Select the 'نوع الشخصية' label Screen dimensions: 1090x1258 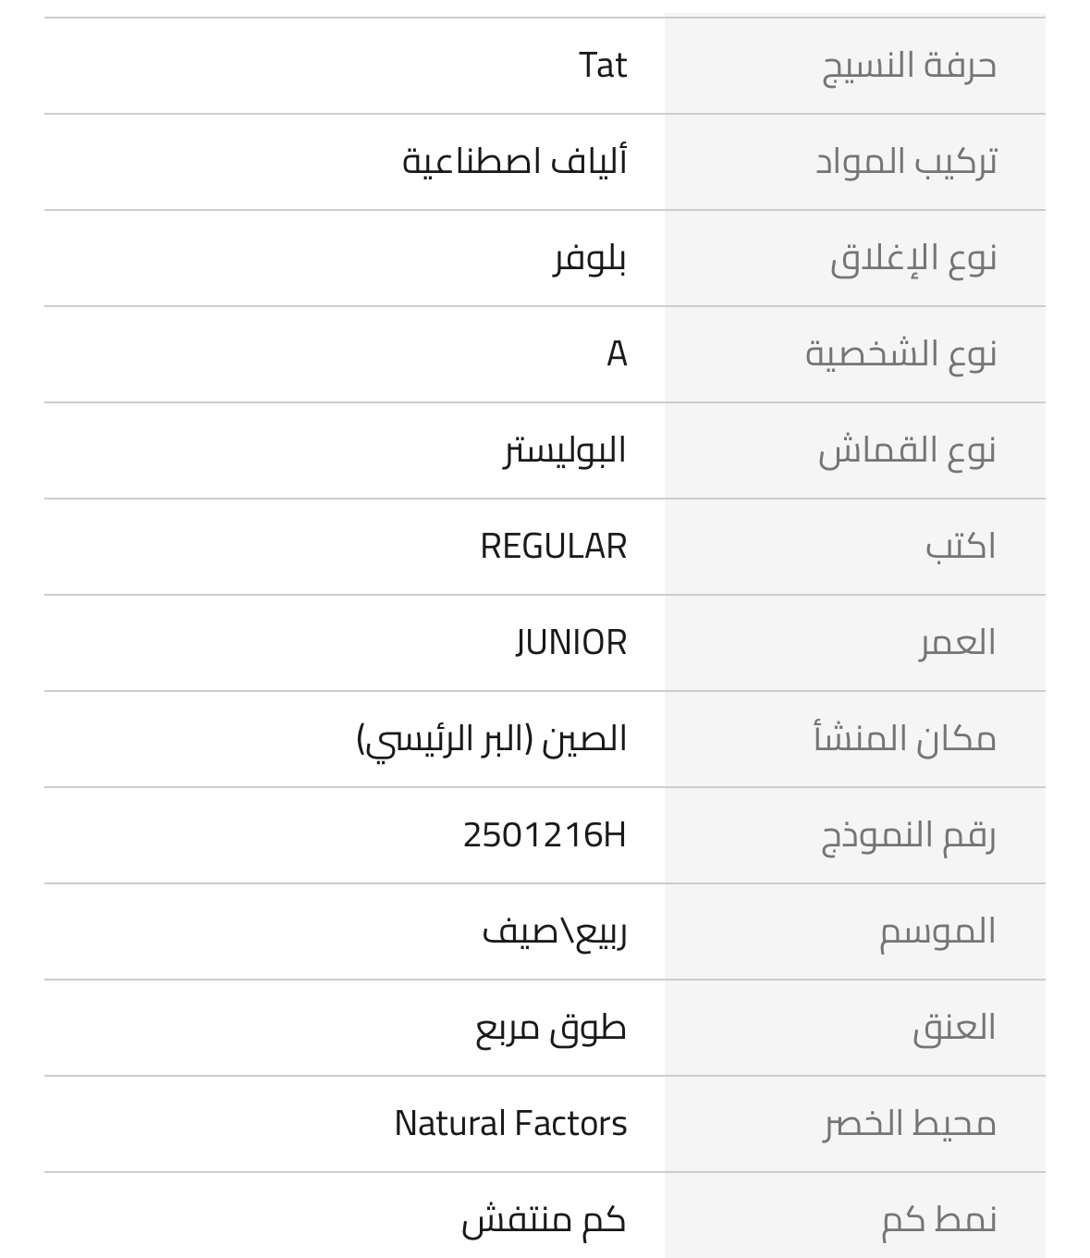pos(901,354)
